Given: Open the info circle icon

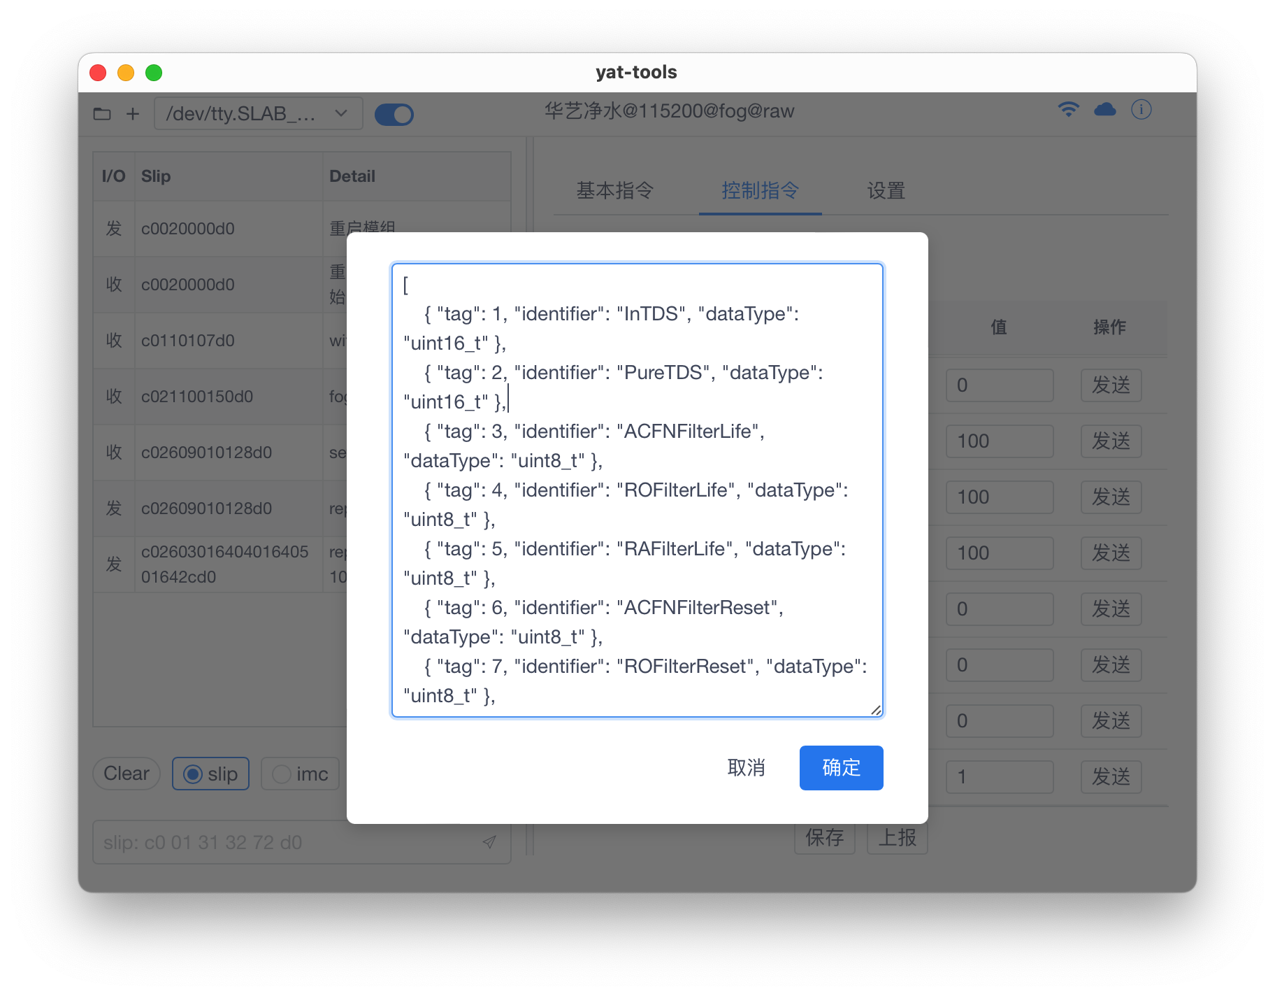Looking at the screenshot, I should point(1141,109).
